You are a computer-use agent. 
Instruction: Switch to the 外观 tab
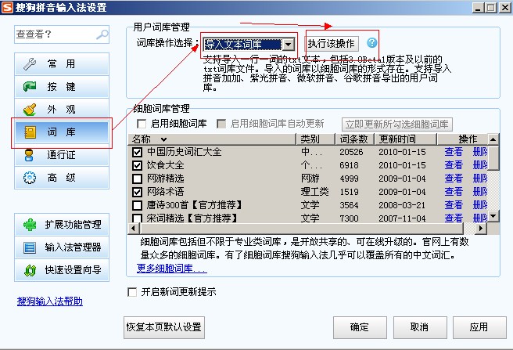[62, 110]
